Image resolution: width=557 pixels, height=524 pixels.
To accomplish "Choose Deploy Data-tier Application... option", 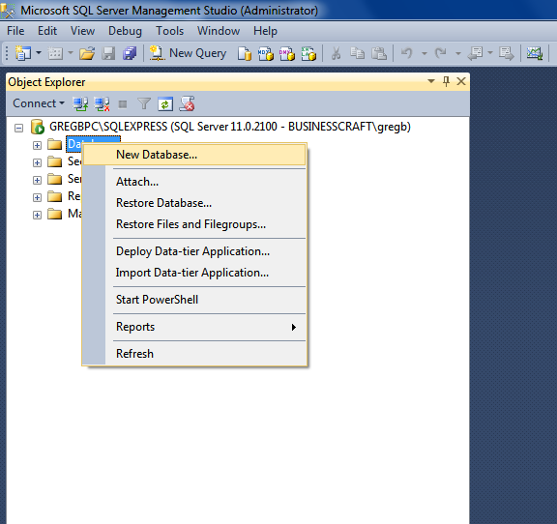I will [x=194, y=251].
